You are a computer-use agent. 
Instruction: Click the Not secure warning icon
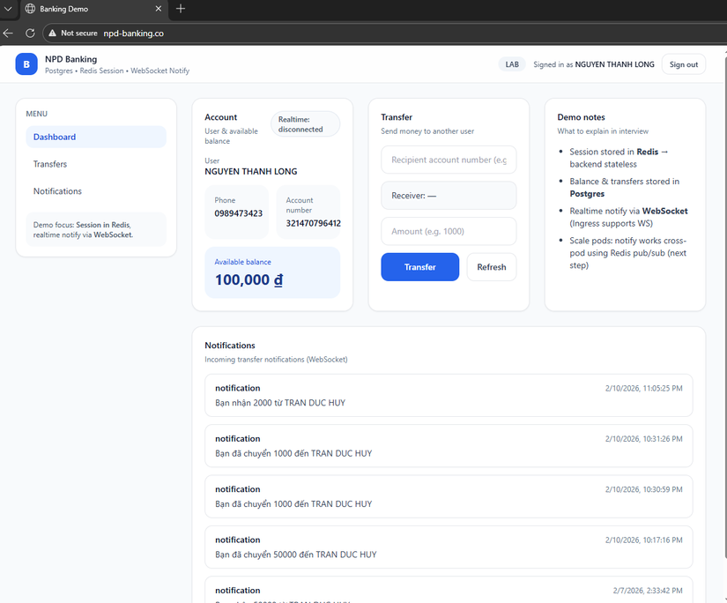click(x=52, y=33)
